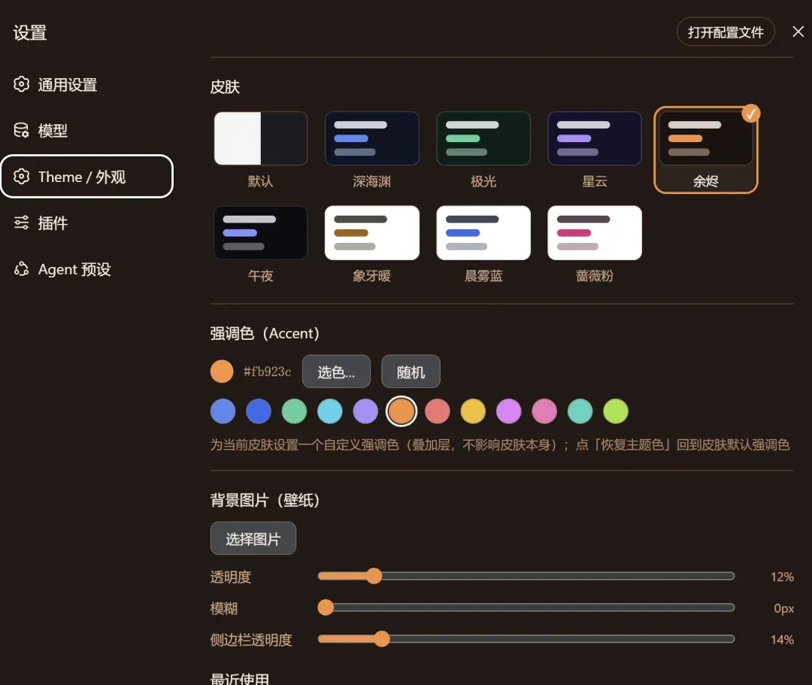Pick the cyan accent swatch
Screen dimensions: 812x685
point(330,411)
